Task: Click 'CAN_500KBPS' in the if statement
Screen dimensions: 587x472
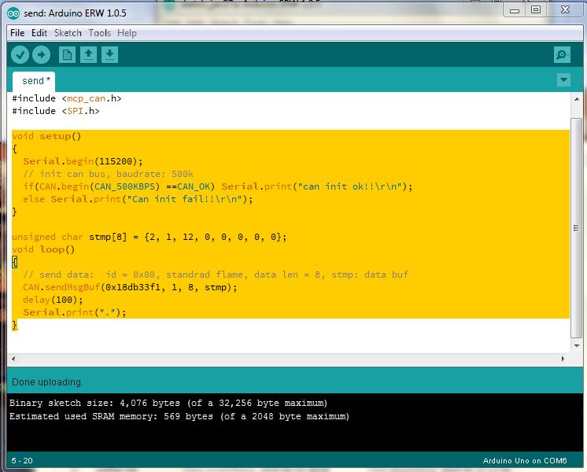Action: pyautogui.click(x=127, y=186)
